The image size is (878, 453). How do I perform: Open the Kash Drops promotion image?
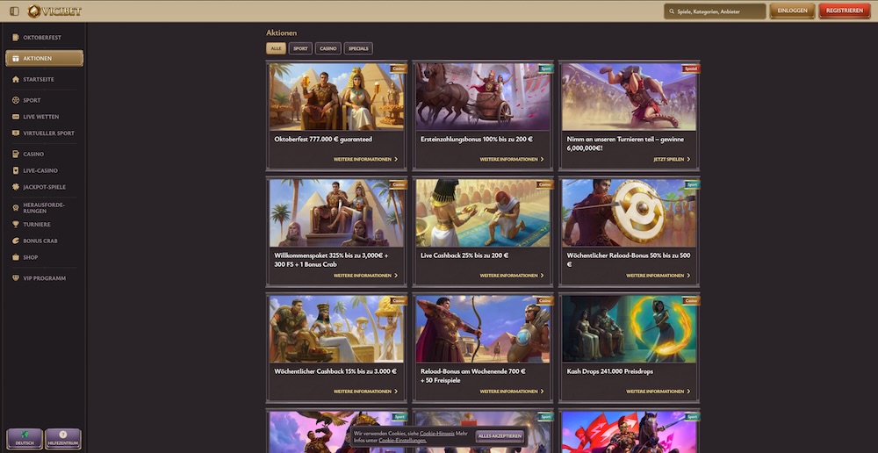point(629,328)
